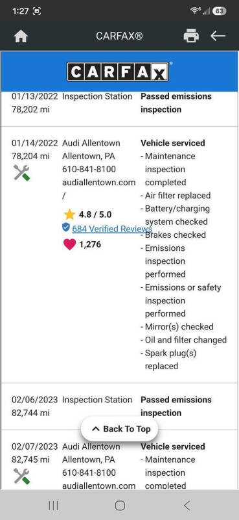239x520 pixels.
Task: Select the 02/06/2023 Passed emissions inspection row
Action: [119, 406]
